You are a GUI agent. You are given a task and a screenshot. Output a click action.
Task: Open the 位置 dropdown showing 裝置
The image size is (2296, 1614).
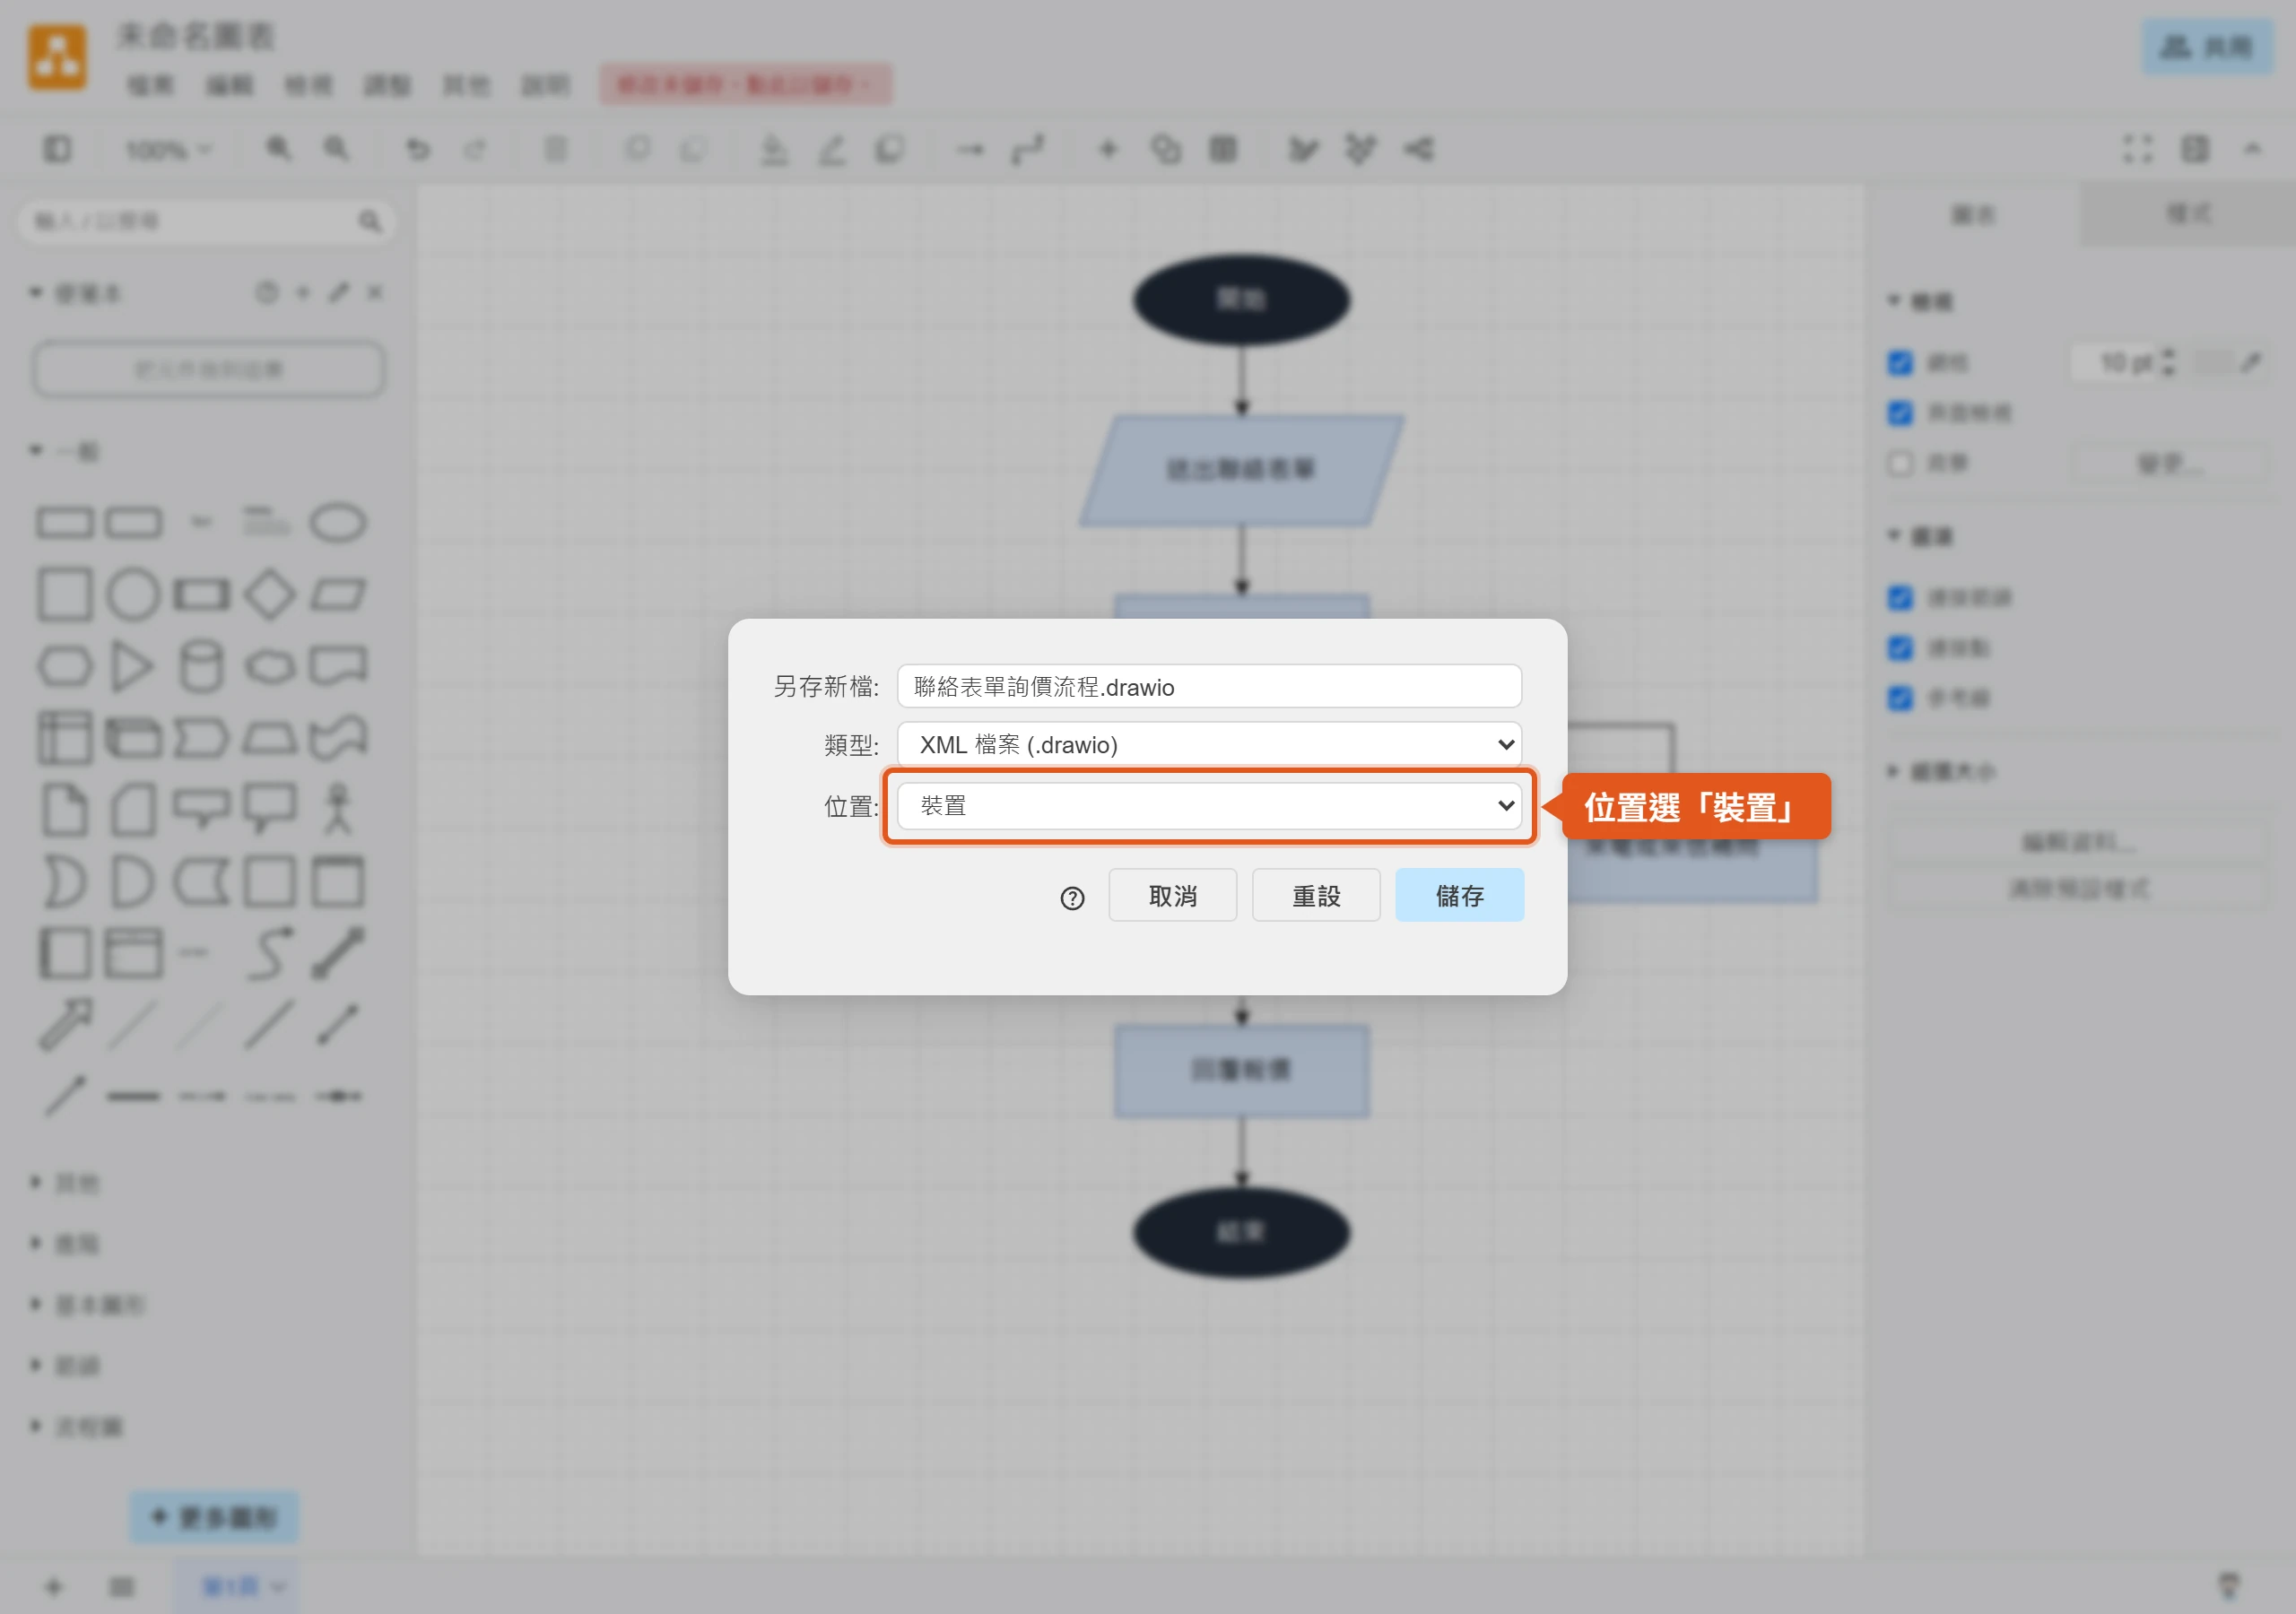click(1209, 805)
